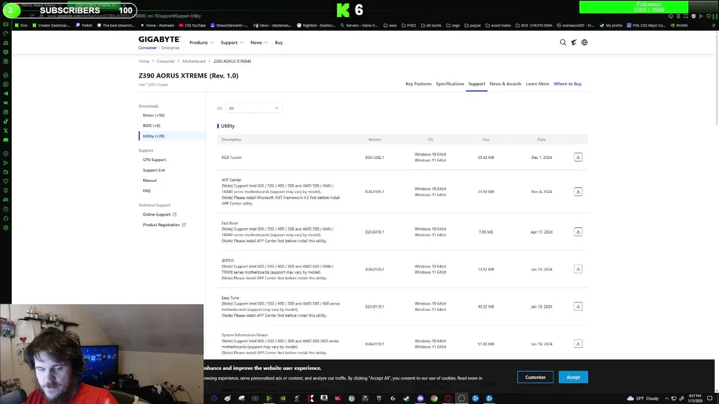Go to Home breadcrumb
Screen dimensions: 719x404
coord(144,61)
